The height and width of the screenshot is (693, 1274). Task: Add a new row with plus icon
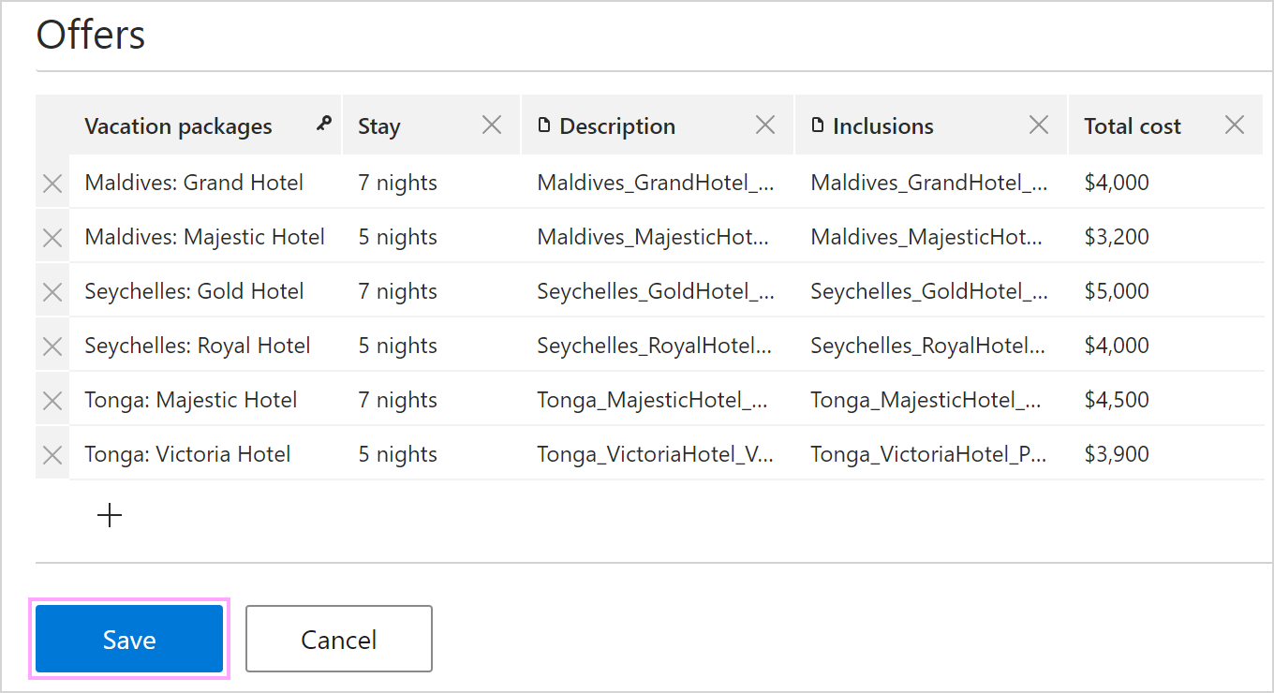(x=110, y=515)
